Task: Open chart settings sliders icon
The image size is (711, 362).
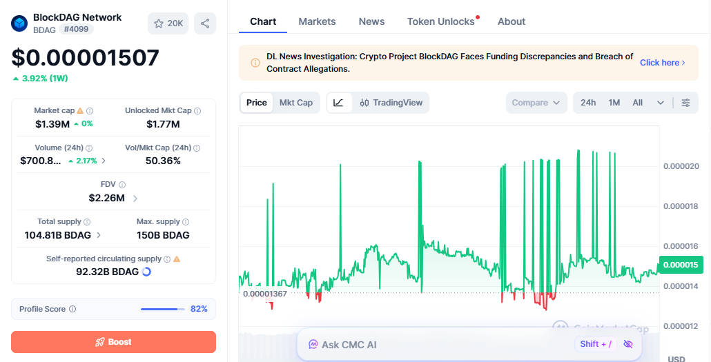Action: (686, 103)
